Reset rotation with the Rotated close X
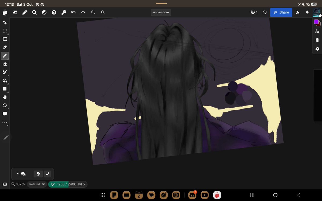 [43, 184]
